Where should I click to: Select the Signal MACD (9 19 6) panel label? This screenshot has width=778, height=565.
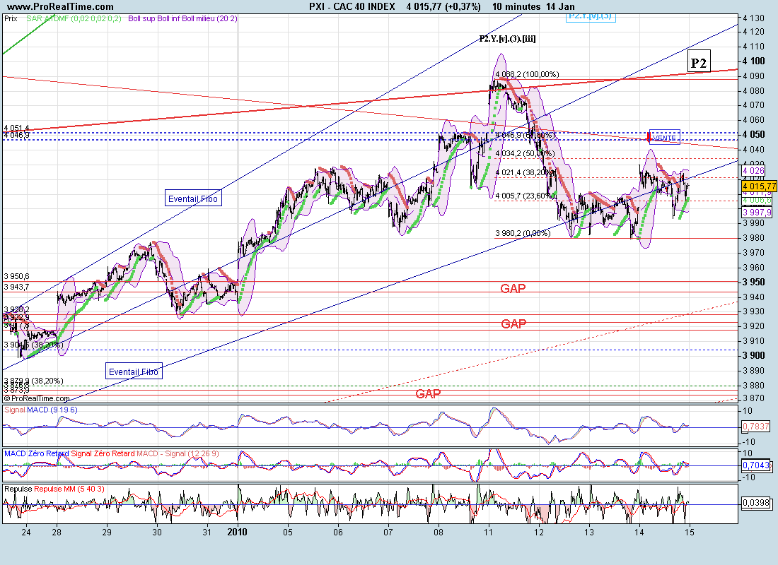(41, 410)
